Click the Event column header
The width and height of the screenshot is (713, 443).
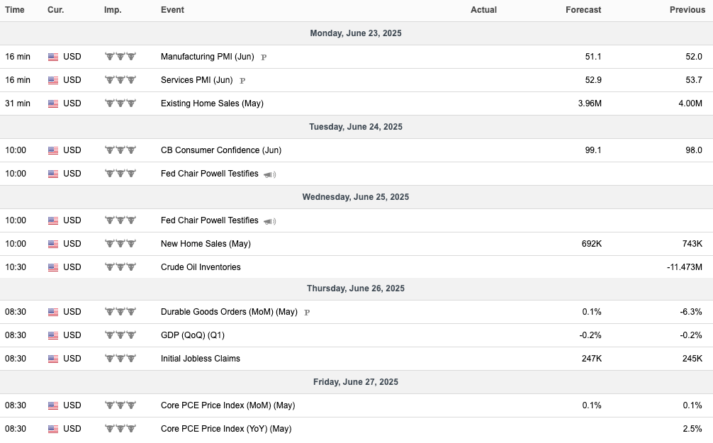[172, 10]
